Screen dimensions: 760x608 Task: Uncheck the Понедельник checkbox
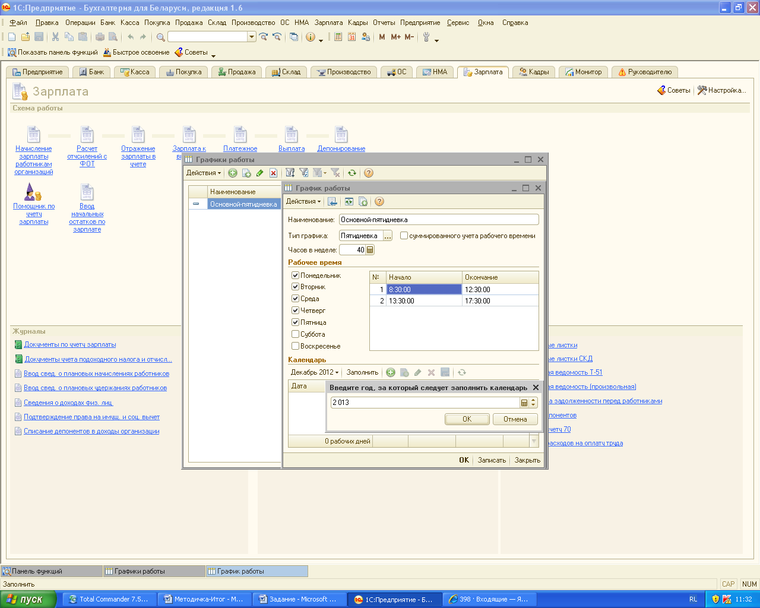[295, 275]
